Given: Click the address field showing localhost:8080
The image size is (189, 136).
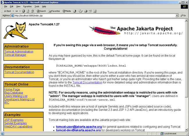Looking at the screenshot, I should point(94,15).
